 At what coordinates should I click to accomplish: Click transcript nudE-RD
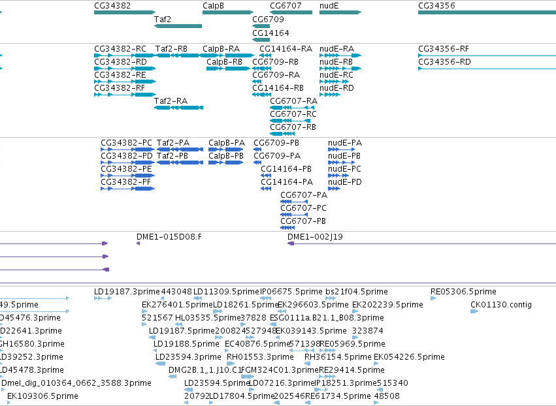pos(337,88)
